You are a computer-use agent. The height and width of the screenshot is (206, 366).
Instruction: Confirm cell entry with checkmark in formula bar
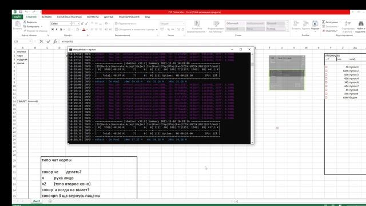tap(48, 41)
